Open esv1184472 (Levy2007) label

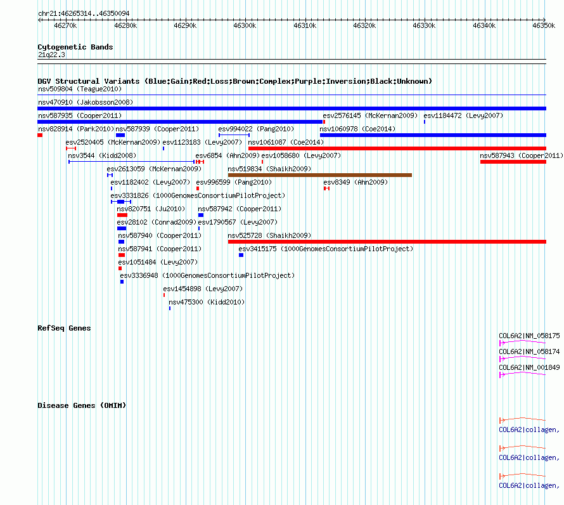pos(463,115)
